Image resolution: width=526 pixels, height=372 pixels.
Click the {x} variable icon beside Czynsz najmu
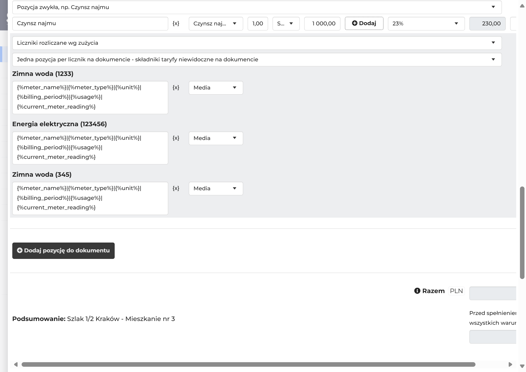tap(176, 23)
